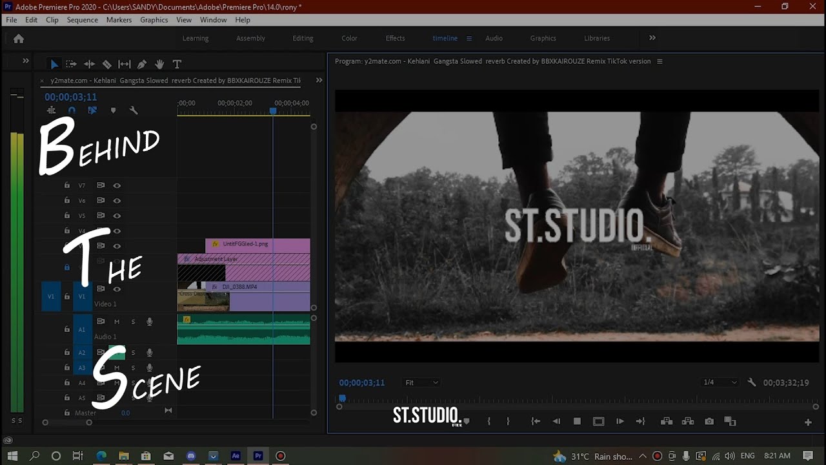This screenshot has height=465, width=826.
Task: Click Export Frame camera icon
Action: [709, 421]
